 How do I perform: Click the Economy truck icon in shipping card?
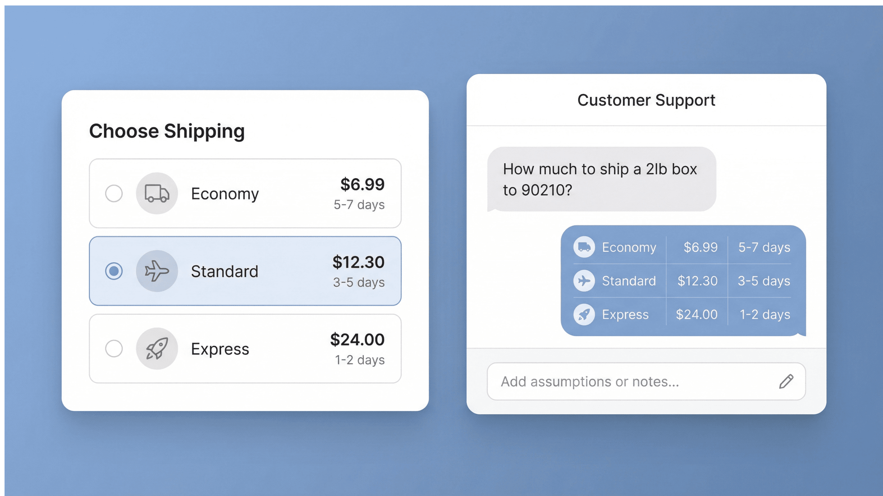(157, 193)
